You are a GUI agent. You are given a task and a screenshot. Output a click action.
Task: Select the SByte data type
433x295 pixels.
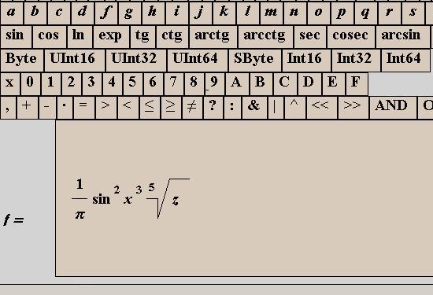255,61
